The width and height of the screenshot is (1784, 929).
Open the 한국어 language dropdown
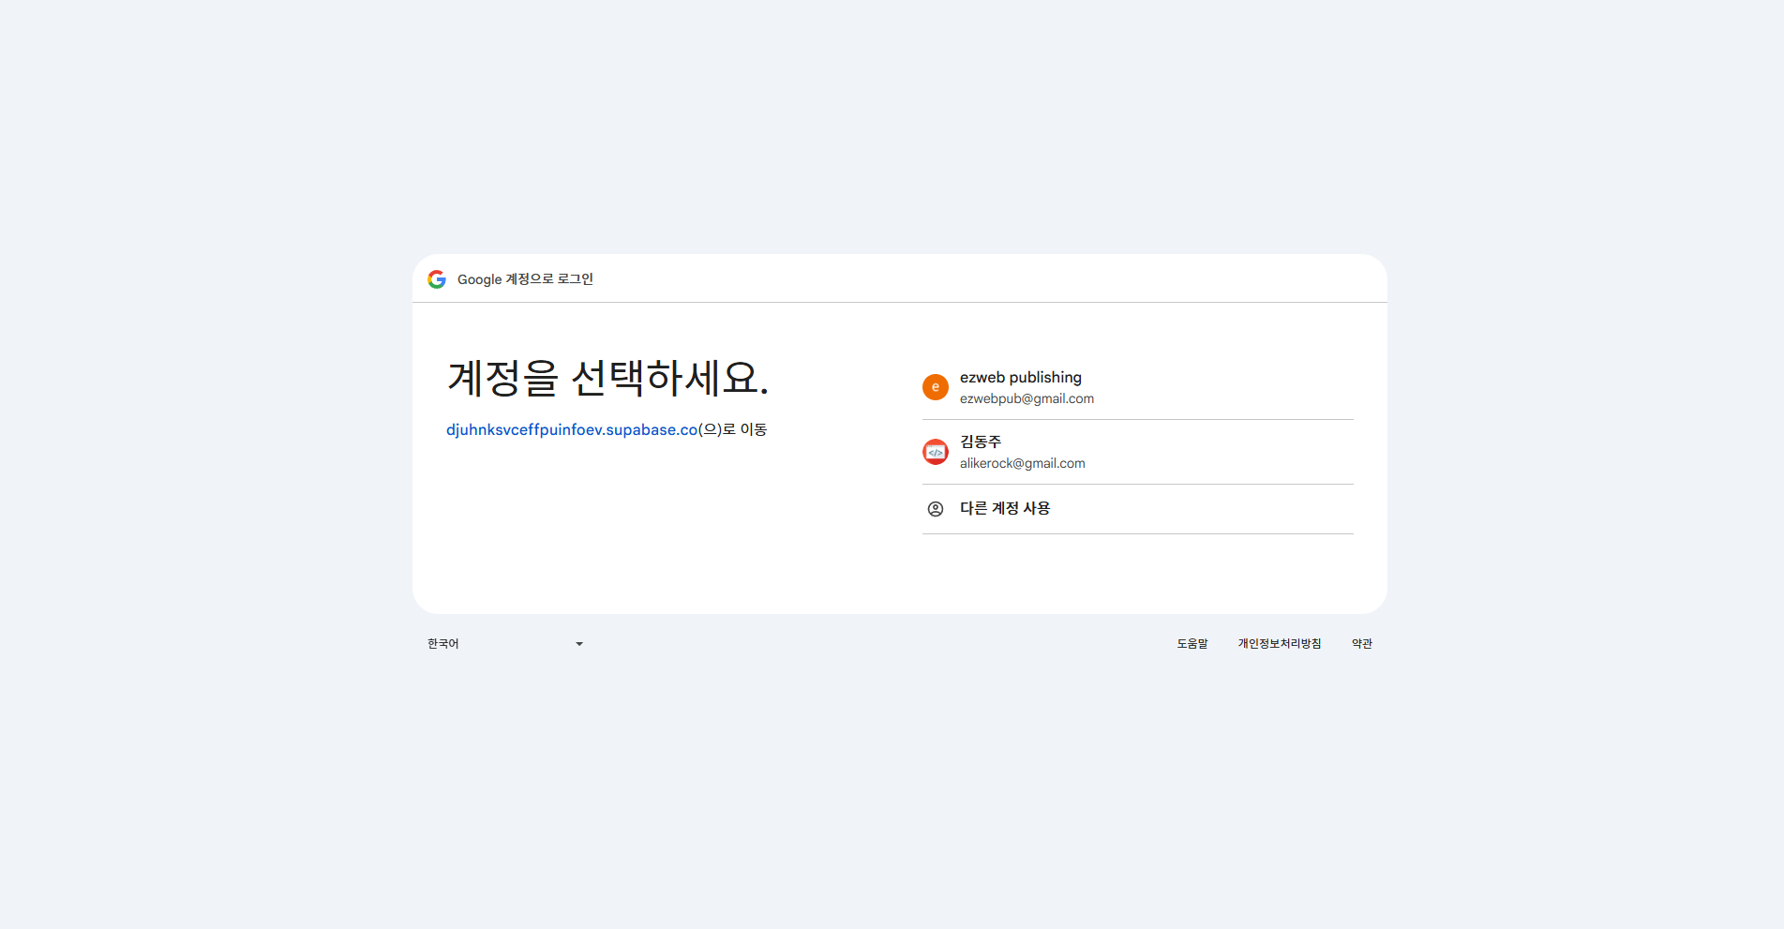(506, 644)
